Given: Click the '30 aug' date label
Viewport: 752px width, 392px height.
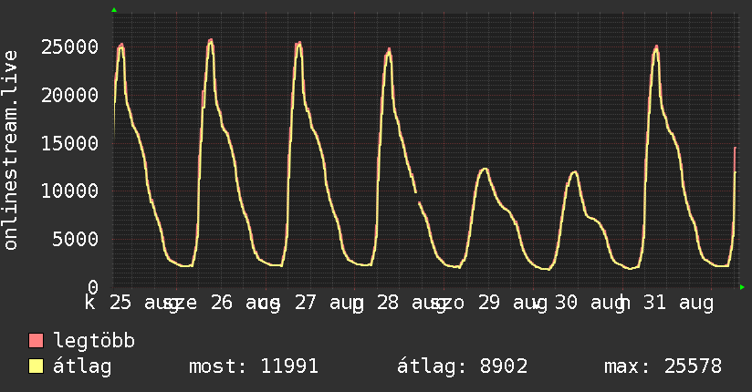Looking at the screenshot, I should (590, 303).
